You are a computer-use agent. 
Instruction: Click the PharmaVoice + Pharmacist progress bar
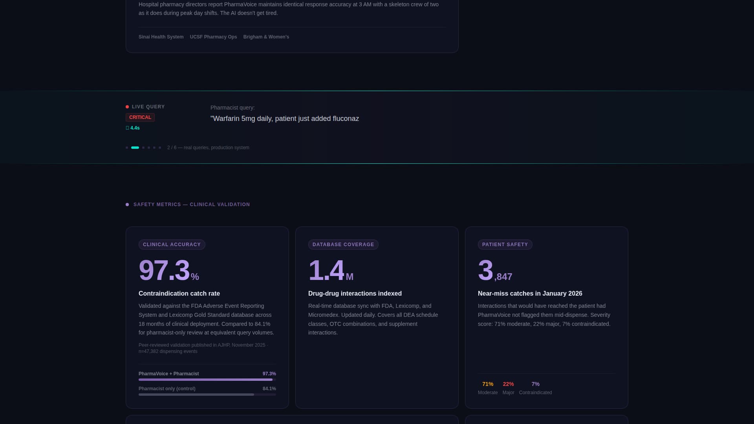[207, 380]
